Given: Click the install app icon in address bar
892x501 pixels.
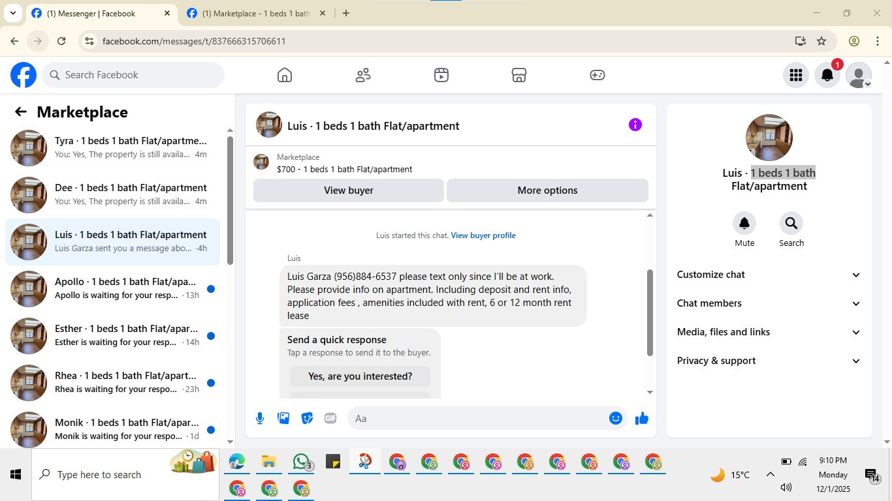Looking at the screenshot, I should (x=801, y=41).
